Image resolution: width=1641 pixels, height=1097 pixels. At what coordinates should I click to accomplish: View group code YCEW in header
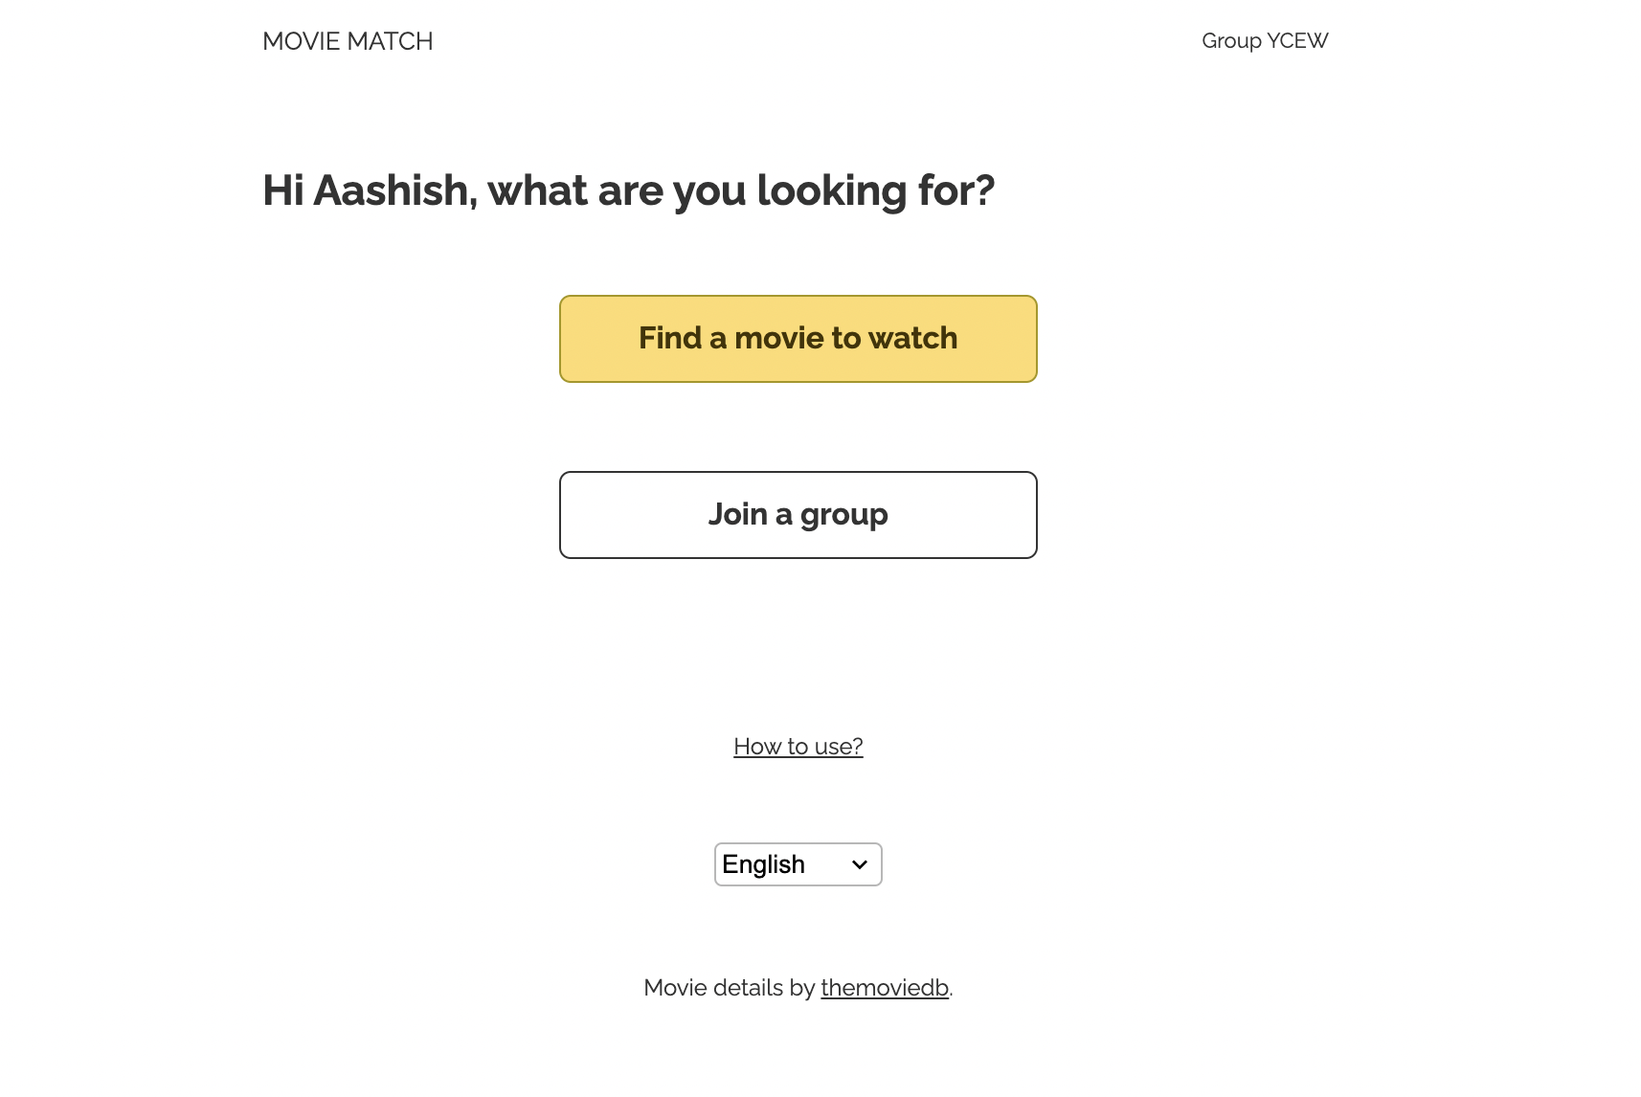click(1265, 41)
